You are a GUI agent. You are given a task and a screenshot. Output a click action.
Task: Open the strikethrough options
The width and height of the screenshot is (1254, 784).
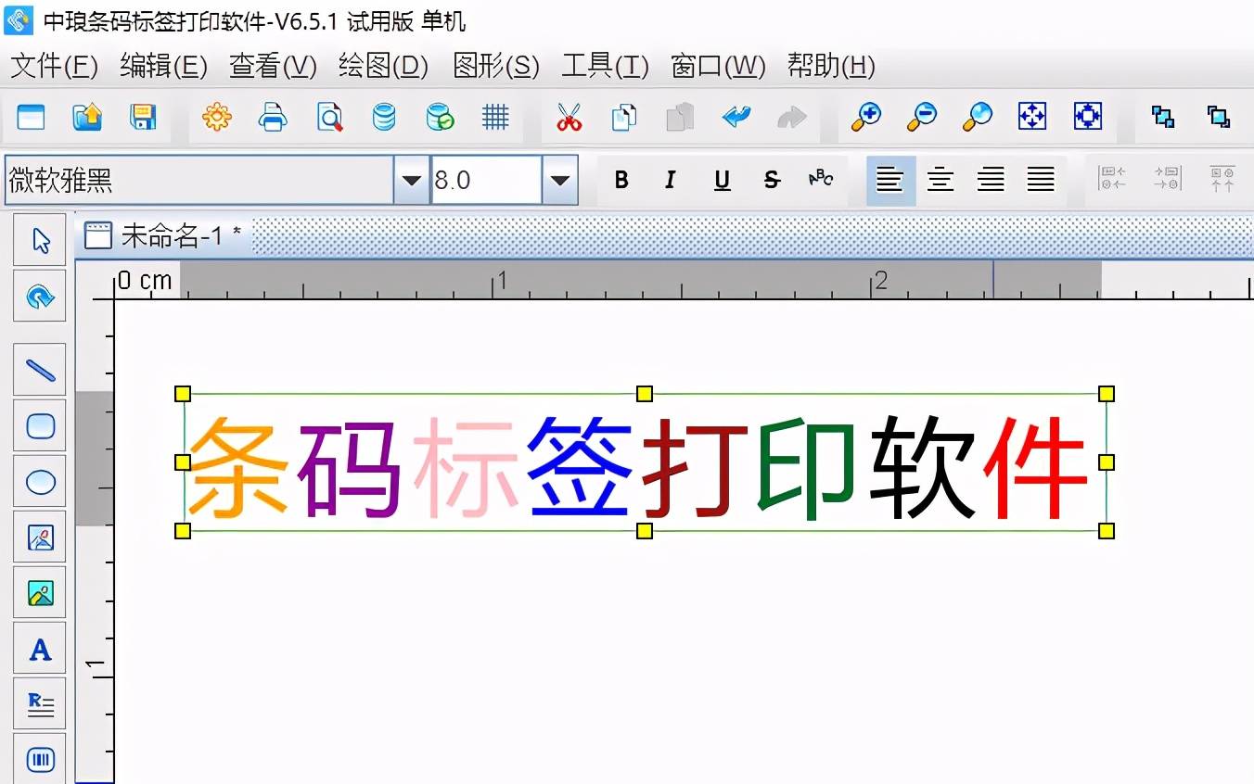(x=772, y=180)
